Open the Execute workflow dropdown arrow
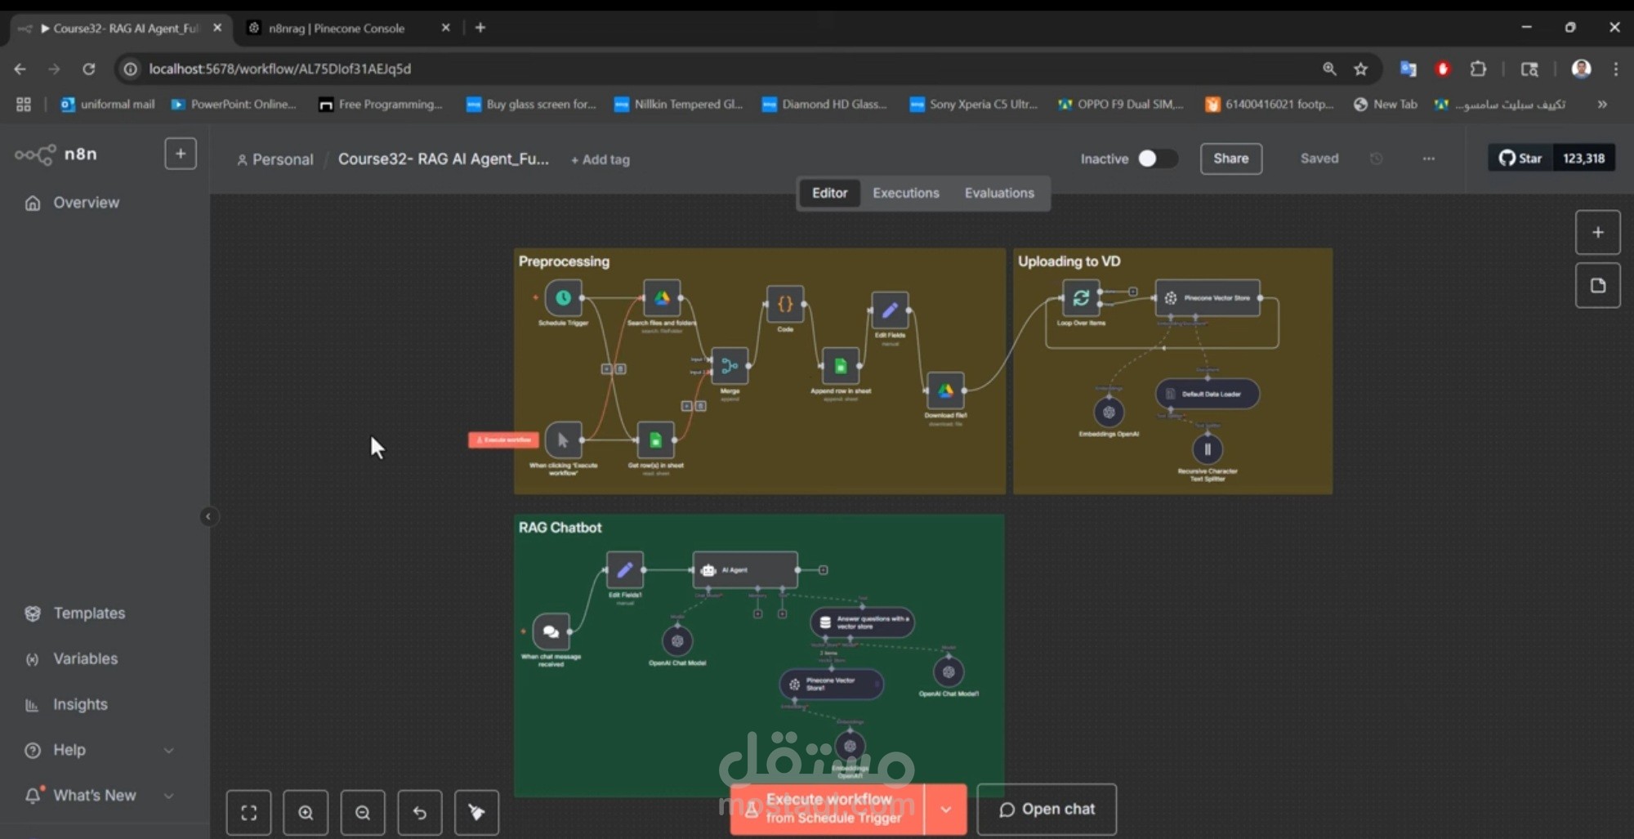 pos(946,809)
